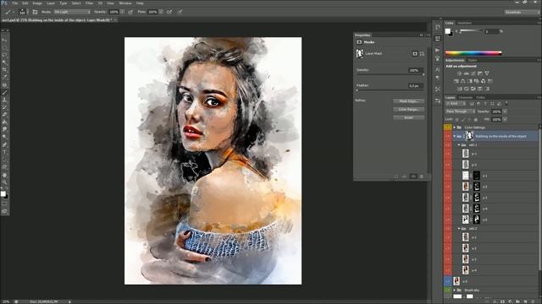Image resolution: width=542 pixels, height=304 pixels.
Task: Enable airbrush mode in options bar
Action: click(169, 12)
